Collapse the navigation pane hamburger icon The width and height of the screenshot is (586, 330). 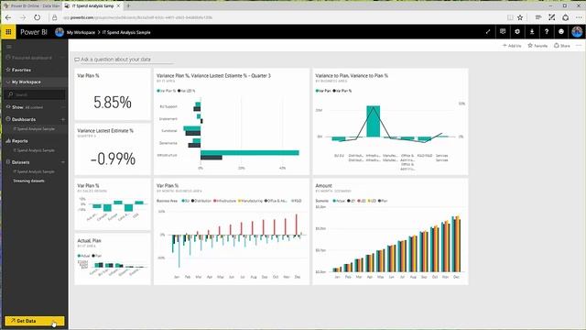(x=9, y=47)
